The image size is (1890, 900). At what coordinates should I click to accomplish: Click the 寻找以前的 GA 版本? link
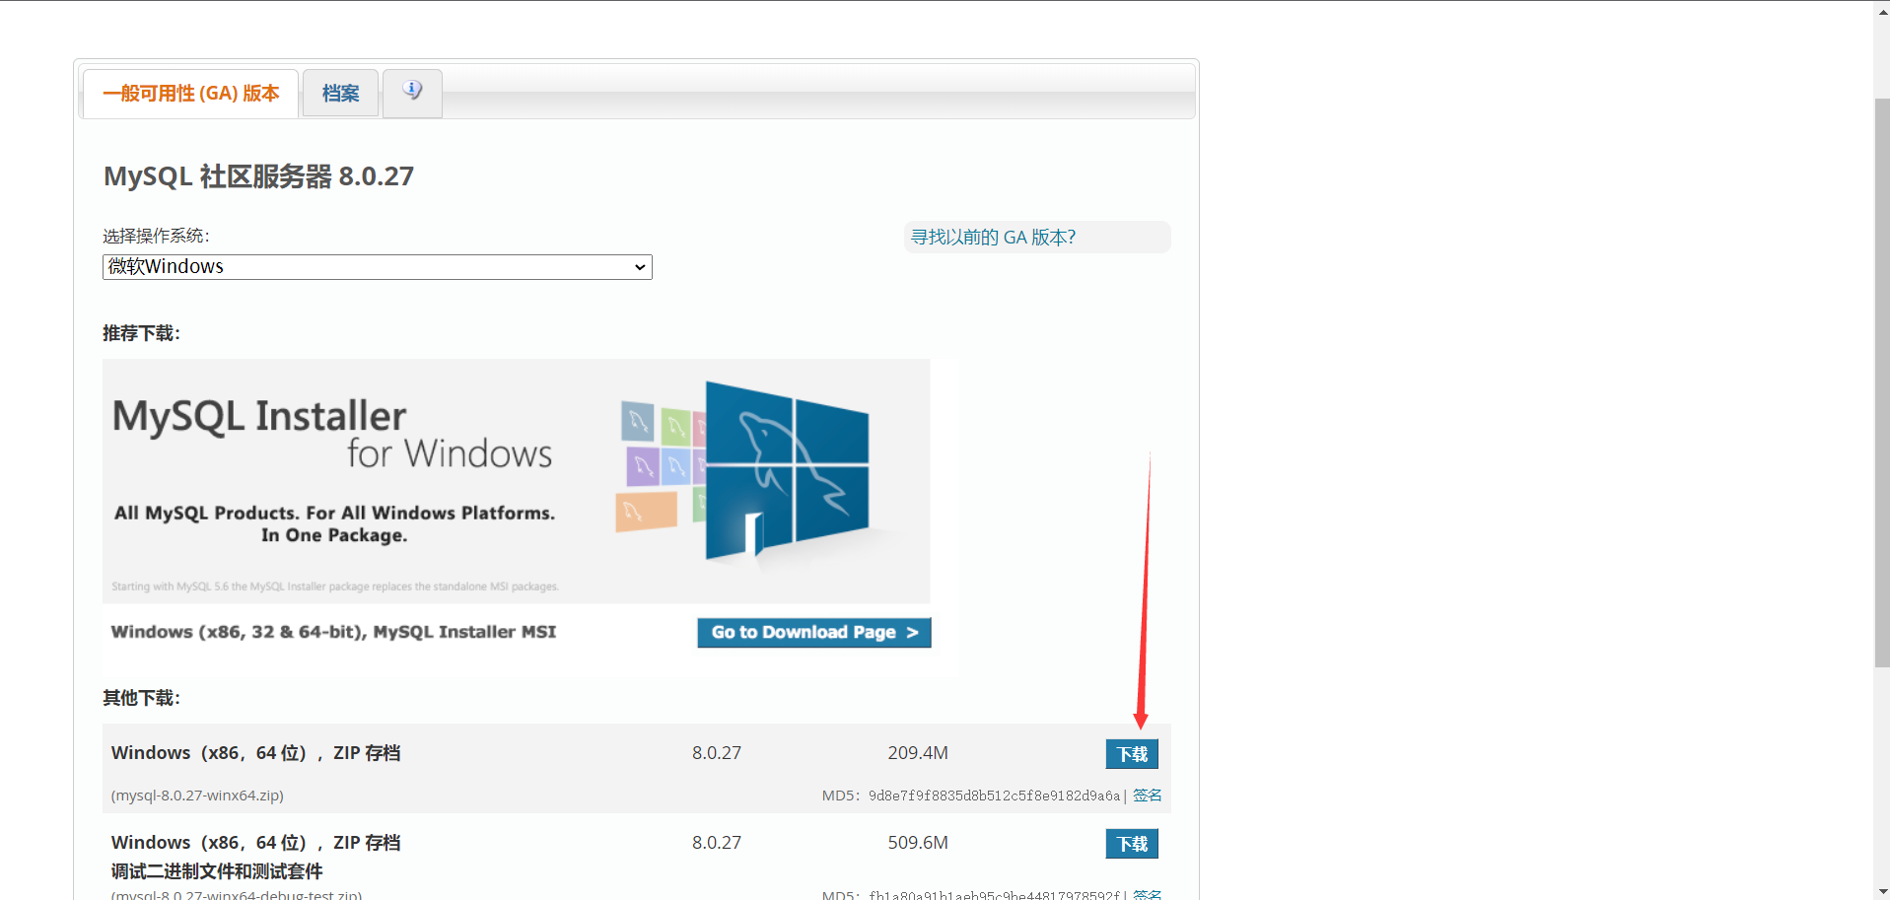(993, 238)
